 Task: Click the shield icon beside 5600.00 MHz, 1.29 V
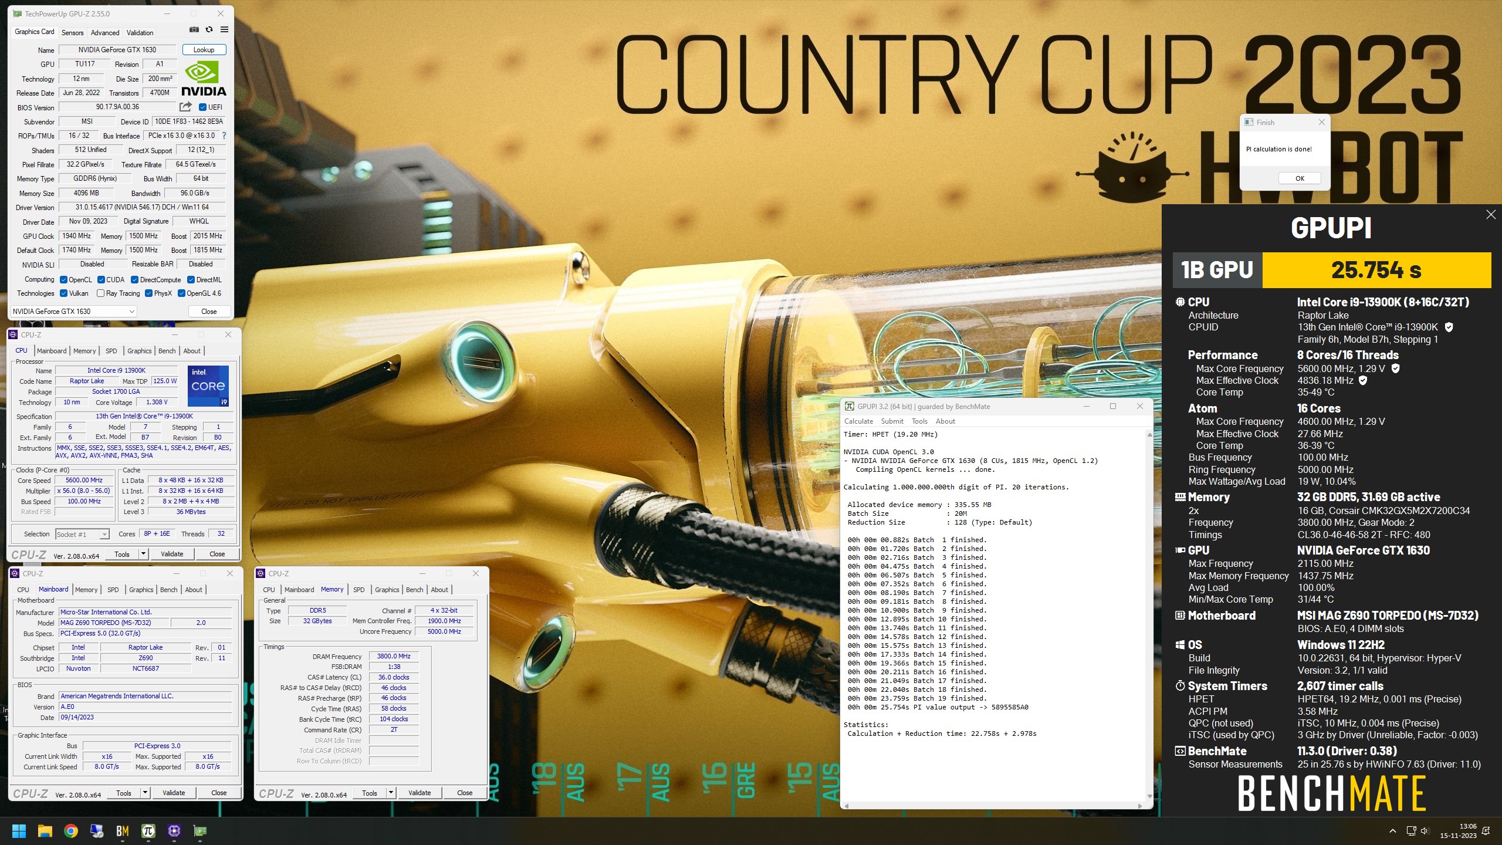point(1396,369)
